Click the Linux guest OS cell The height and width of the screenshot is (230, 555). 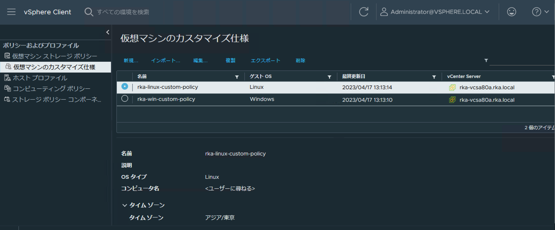257,87
